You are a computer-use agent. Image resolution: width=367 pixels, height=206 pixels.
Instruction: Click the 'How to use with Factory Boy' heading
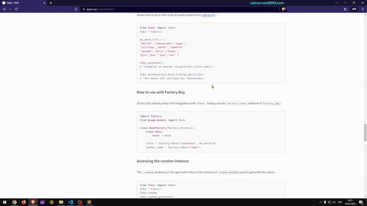[x=161, y=92]
